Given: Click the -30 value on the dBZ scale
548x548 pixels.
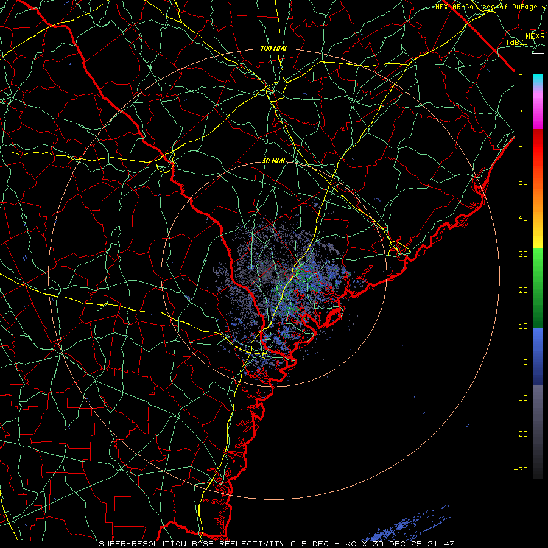Looking at the screenshot, I should (521, 470).
